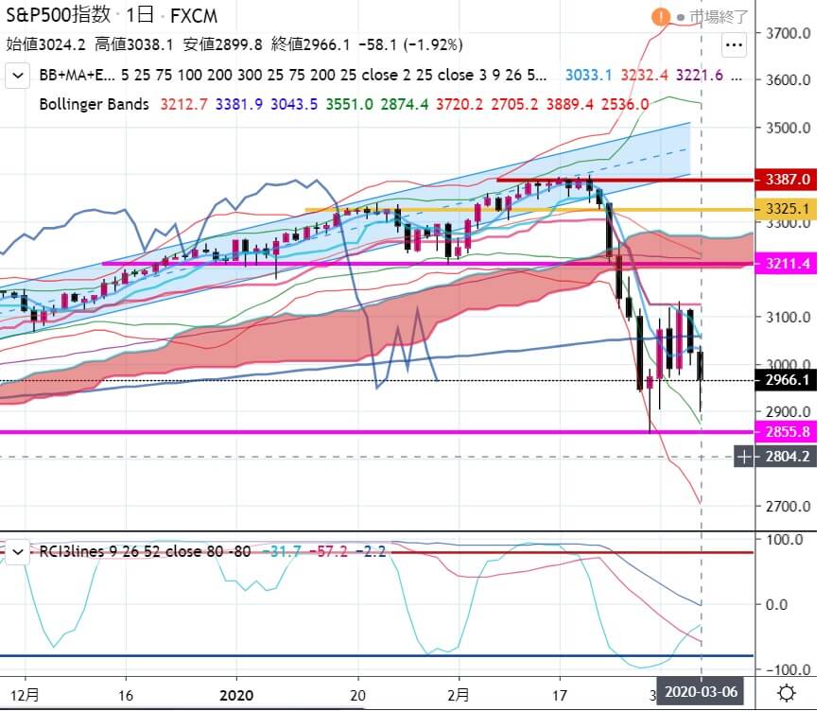The width and height of the screenshot is (832, 728).
Task: Collapse the RCI3lines indicator legend
Action: (18, 552)
